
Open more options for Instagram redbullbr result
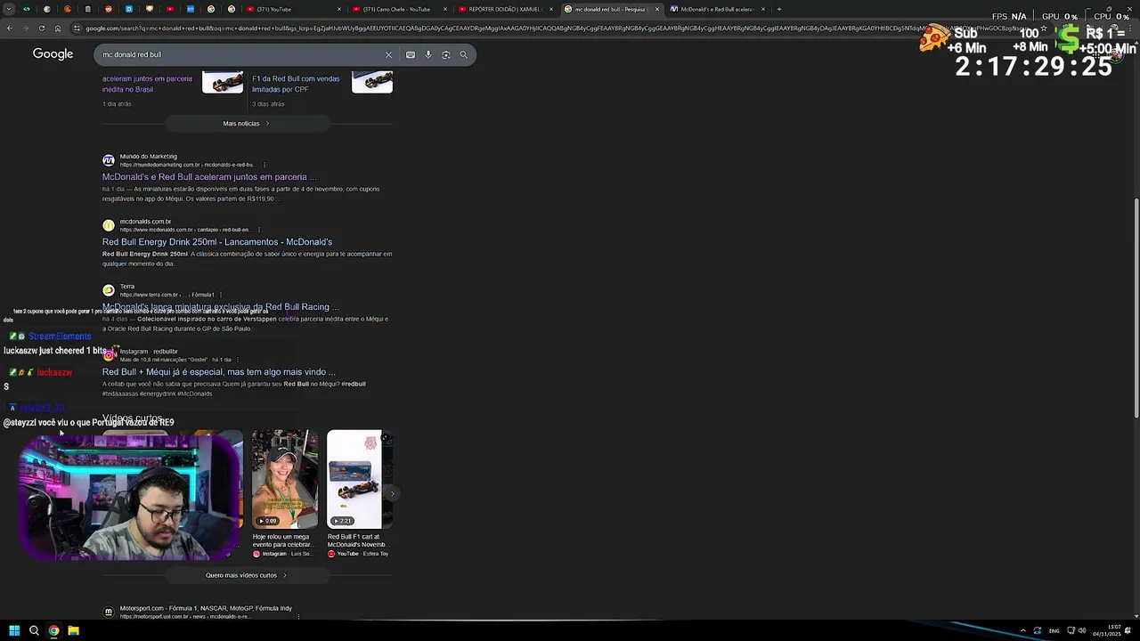point(238,360)
